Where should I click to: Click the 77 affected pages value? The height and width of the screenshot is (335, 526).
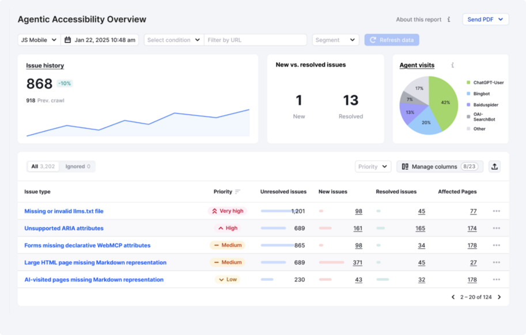pos(474,211)
